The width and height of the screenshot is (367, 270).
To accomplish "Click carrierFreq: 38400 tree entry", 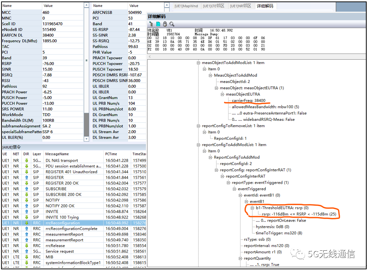I will 248,100.
